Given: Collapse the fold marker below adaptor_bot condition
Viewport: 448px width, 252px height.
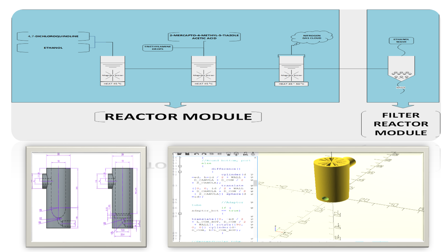Looking at the screenshot, I should point(180,213).
